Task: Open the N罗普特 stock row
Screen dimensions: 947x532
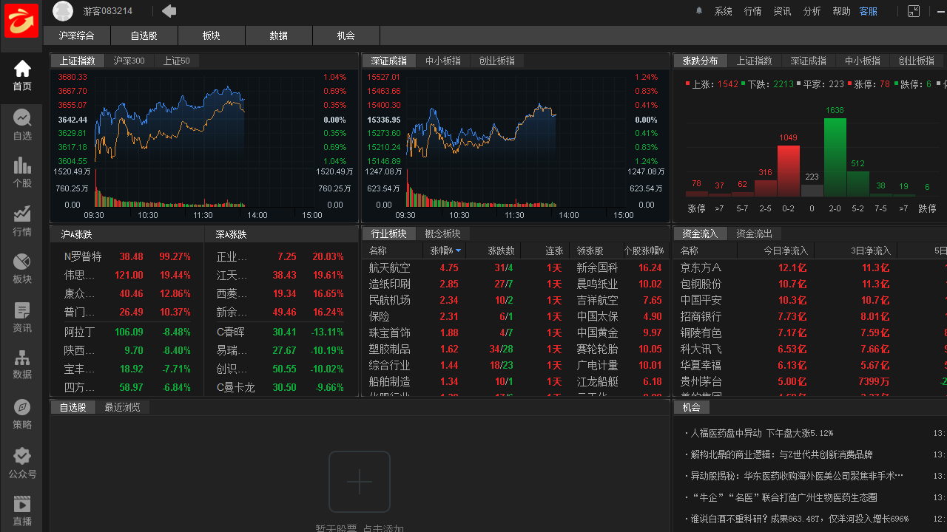Action: tap(127, 256)
